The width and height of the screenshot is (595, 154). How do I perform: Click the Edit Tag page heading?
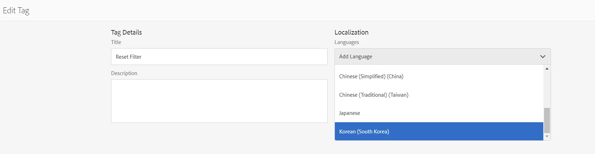(16, 10)
